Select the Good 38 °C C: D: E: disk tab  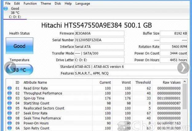[15, 13]
